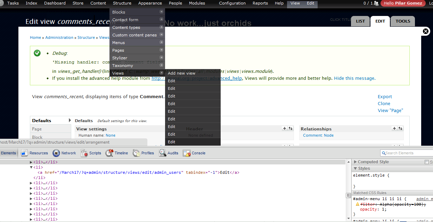433x222 pixels.
Task: Open the Configuration admin menu
Action: tap(232, 3)
